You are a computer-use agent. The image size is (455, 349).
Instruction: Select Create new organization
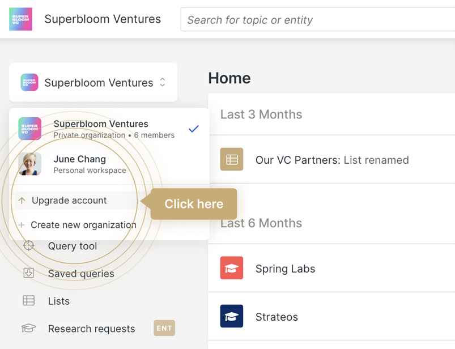(x=83, y=225)
